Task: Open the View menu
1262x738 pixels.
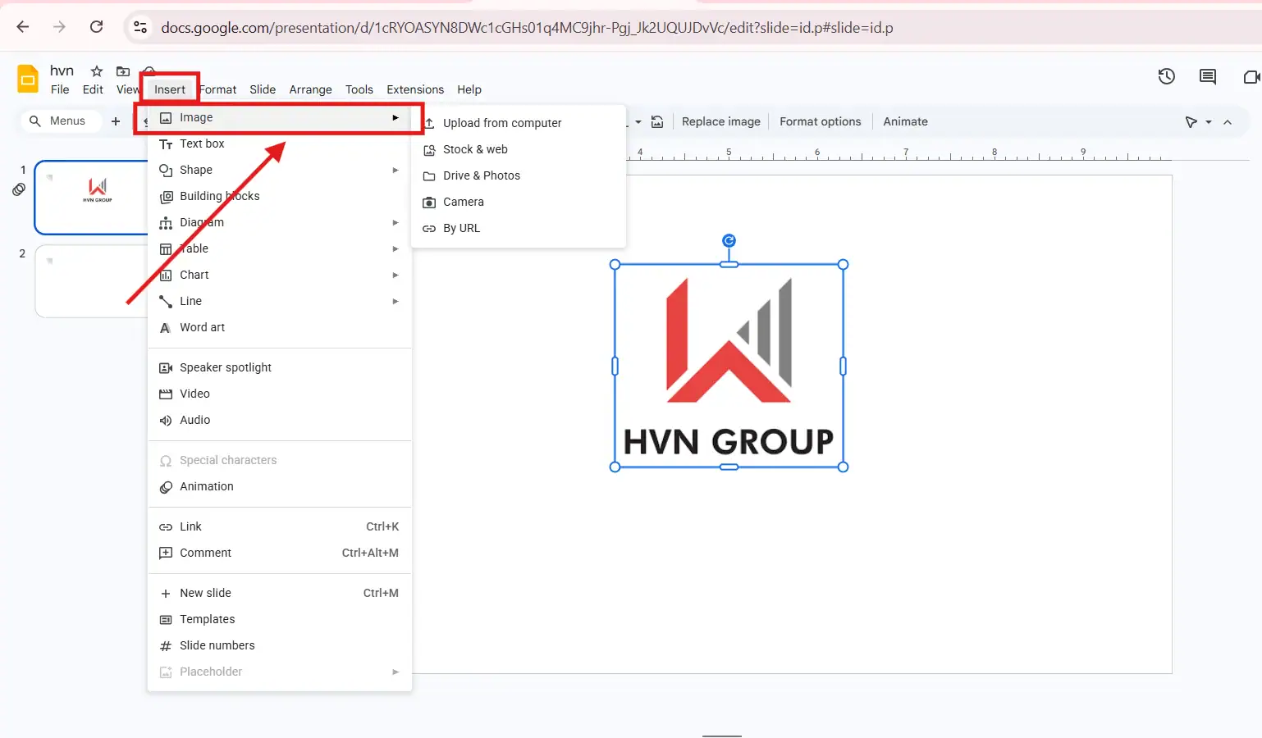Action: pos(128,89)
